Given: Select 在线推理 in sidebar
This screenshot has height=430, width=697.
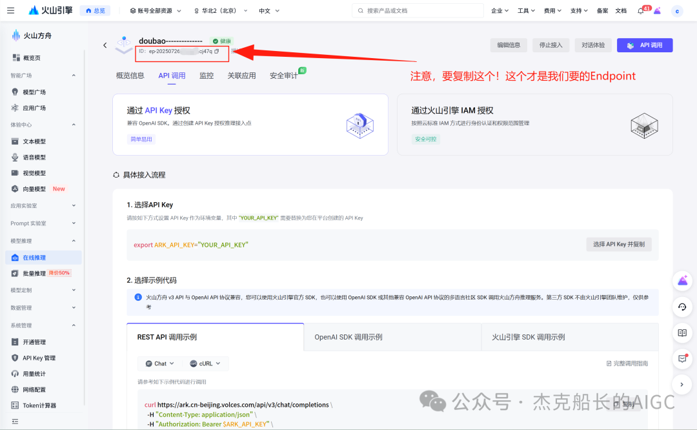Looking at the screenshot, I should tap(44, 258).
